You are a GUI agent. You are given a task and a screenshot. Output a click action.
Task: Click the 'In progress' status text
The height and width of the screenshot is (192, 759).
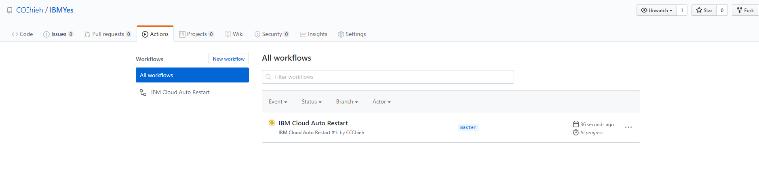click(592, 133)
